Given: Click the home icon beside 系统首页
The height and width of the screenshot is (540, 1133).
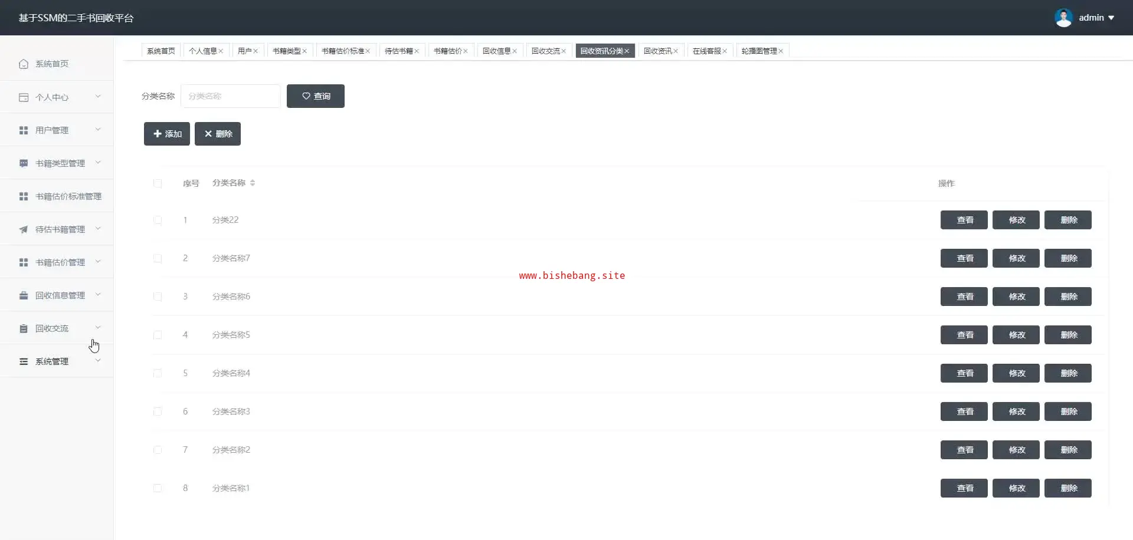Looking at the screenshot, I should pyautogui.click(x=24, y=64).
